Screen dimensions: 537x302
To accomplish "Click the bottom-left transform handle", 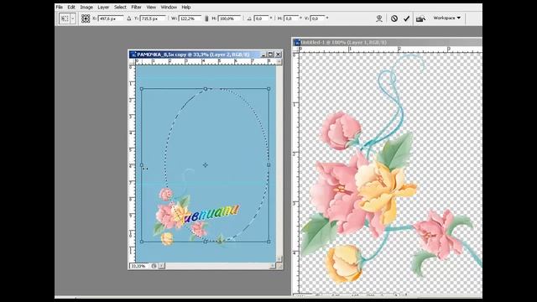I will coord(142,242).
